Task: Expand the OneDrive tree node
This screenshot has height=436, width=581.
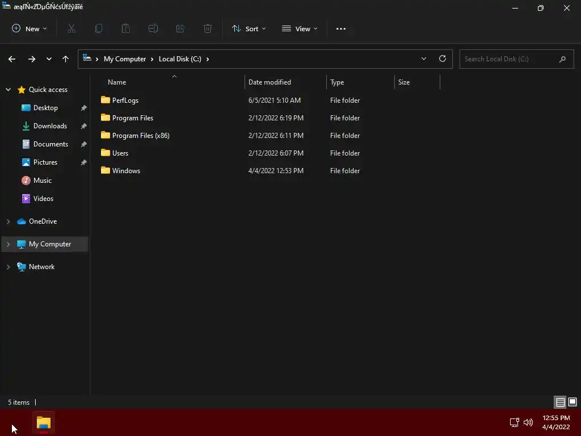Action: coord(8,221)
